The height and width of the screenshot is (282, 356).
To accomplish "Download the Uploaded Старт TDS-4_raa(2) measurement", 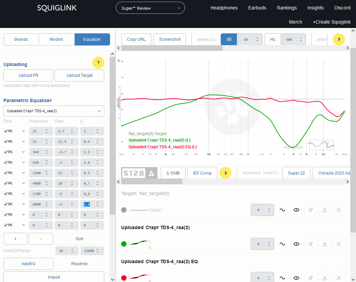I will coord(325,244).
